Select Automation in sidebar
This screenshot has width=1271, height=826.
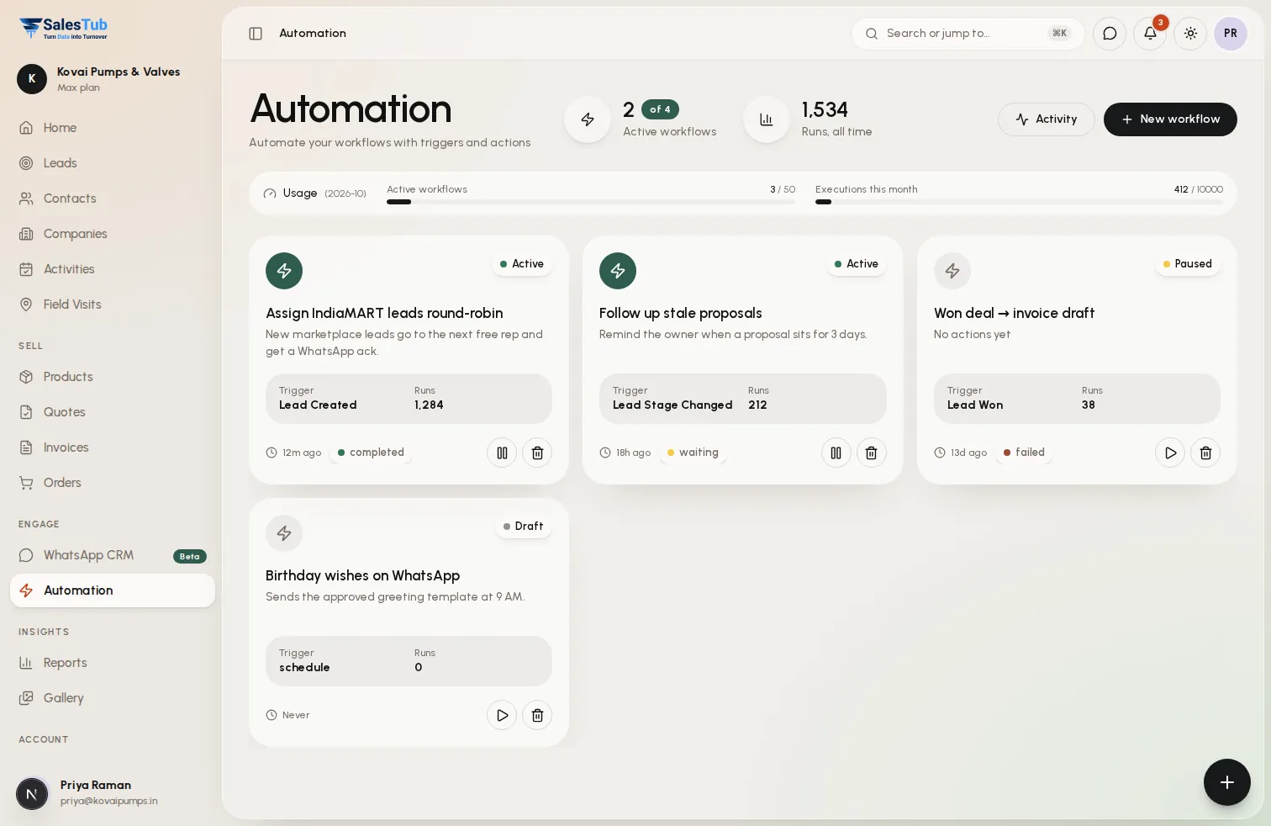(x=113, y=590)
